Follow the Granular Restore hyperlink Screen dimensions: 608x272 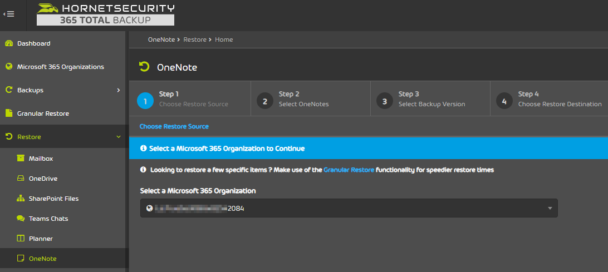(349, 170)
